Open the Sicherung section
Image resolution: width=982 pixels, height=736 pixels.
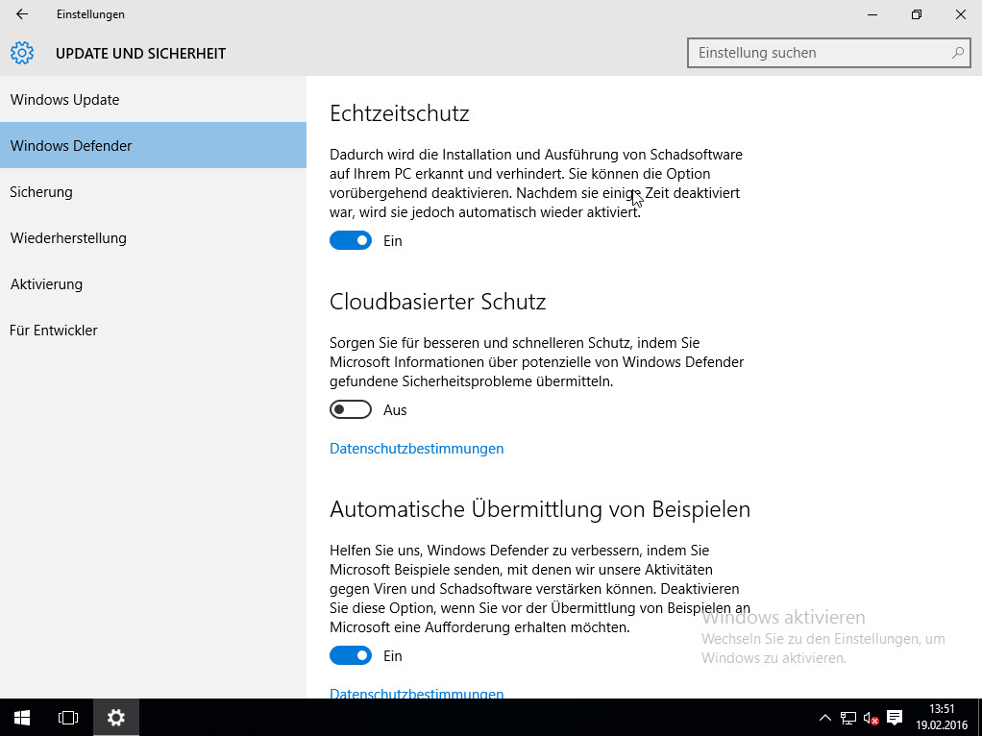coord(153,191)
